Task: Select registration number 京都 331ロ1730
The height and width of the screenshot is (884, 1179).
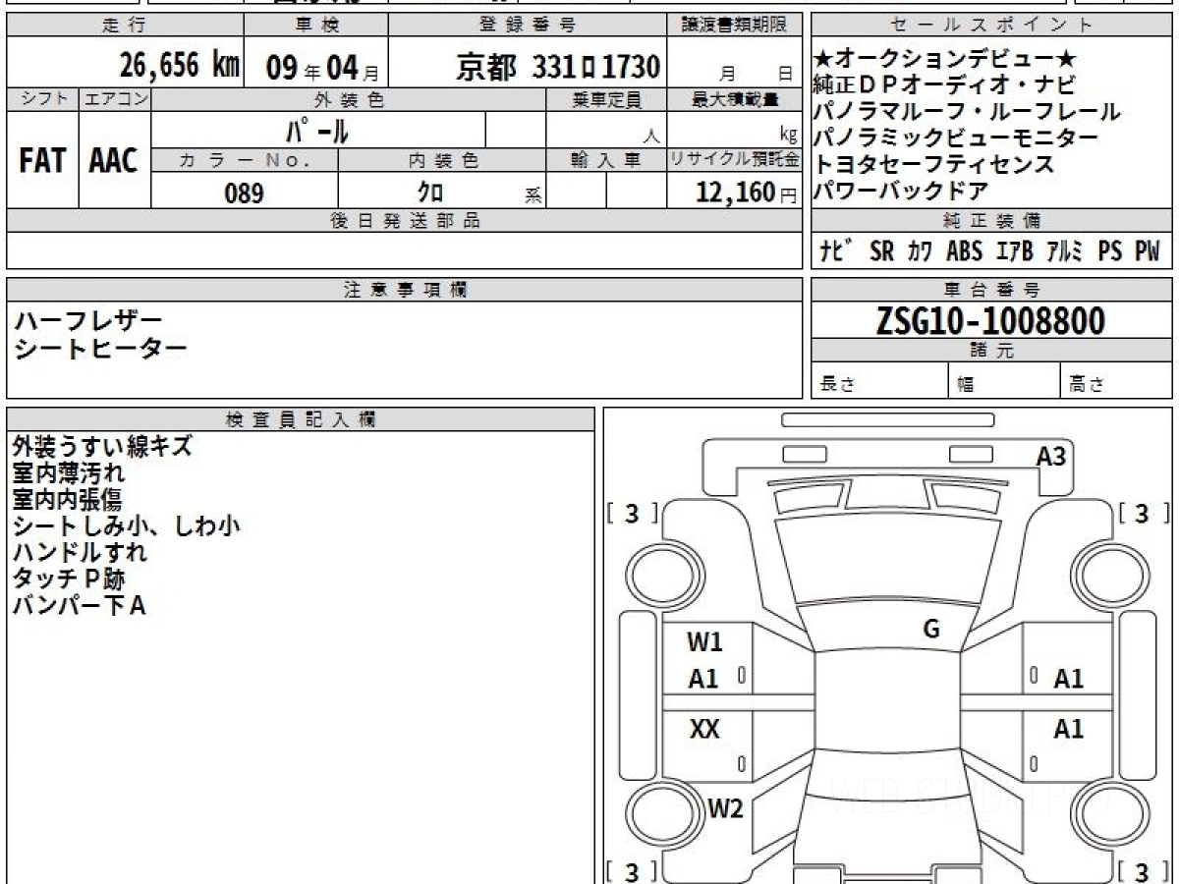Action: click(557, 67)
